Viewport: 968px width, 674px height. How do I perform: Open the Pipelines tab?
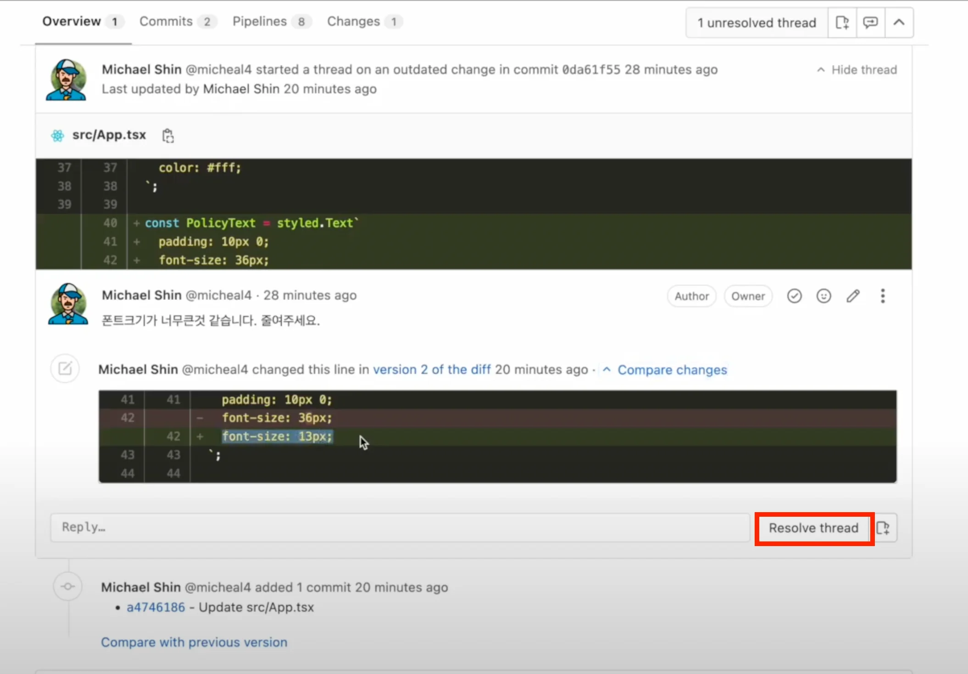[260, 22]
